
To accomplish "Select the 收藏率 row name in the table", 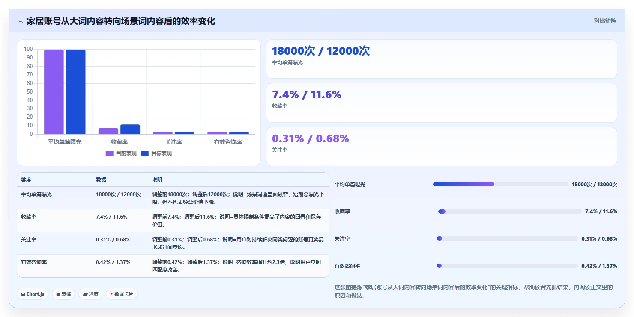I will pos(29,217).
